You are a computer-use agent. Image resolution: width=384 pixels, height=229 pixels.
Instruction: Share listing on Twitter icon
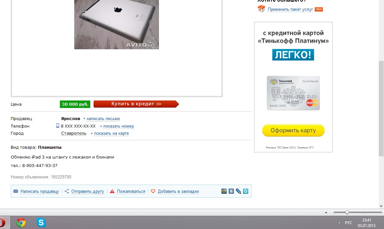coord(246,191)
